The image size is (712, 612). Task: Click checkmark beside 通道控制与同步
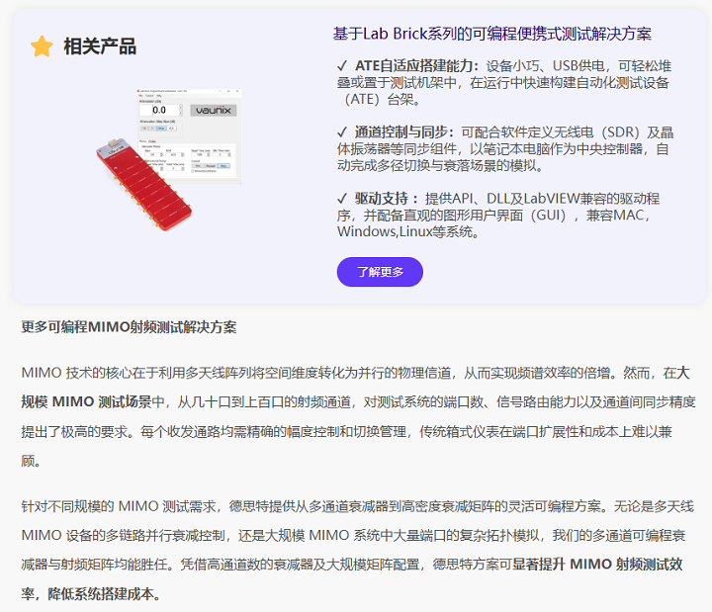click(x=342, y=132)
